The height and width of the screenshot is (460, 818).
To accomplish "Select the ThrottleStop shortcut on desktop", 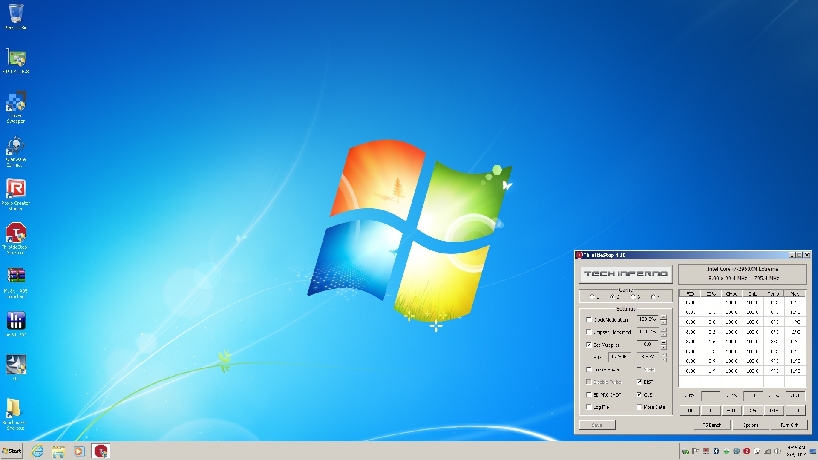I will click(16, 239).
